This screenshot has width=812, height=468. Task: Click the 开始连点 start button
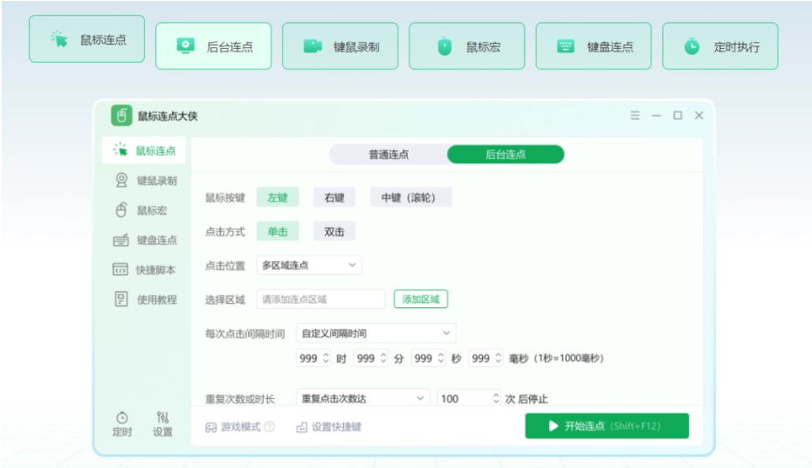point(607,425)
